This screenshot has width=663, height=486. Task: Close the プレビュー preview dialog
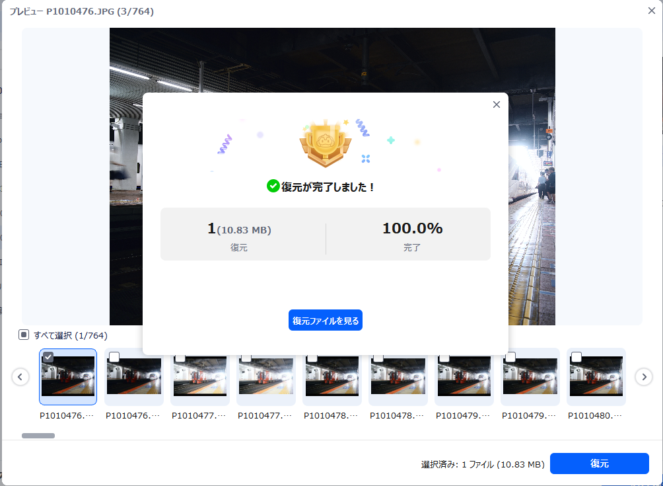[x=650, y=10]
